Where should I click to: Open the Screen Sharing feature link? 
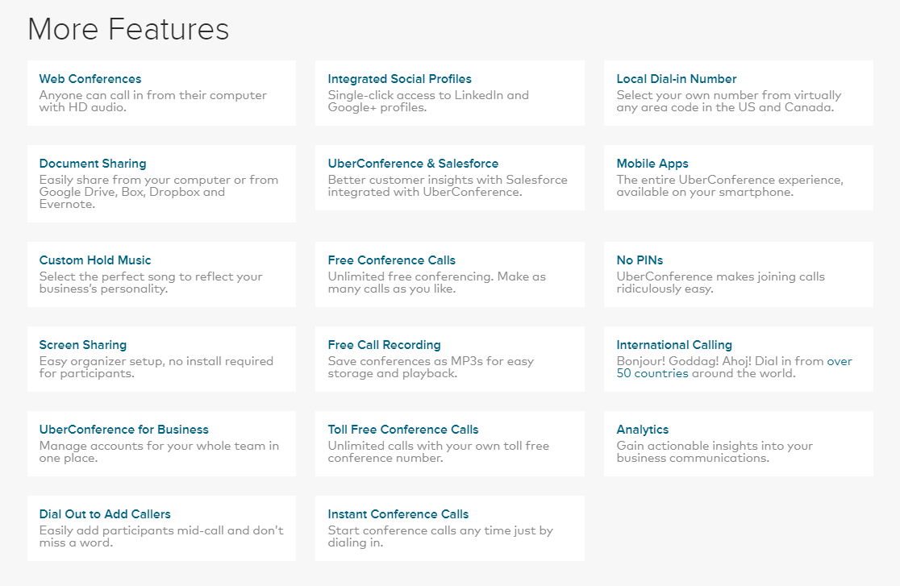click(x=82, y=345)
